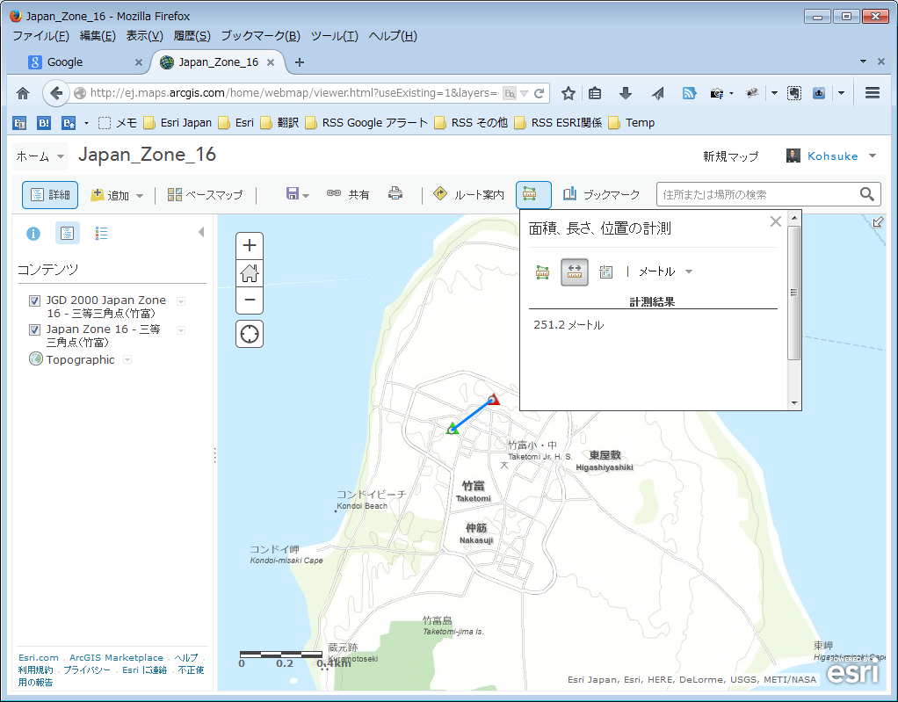898x702 pixels.
Task: Open options arrow for Topographic basemap
Action: [x=127, y=359]
